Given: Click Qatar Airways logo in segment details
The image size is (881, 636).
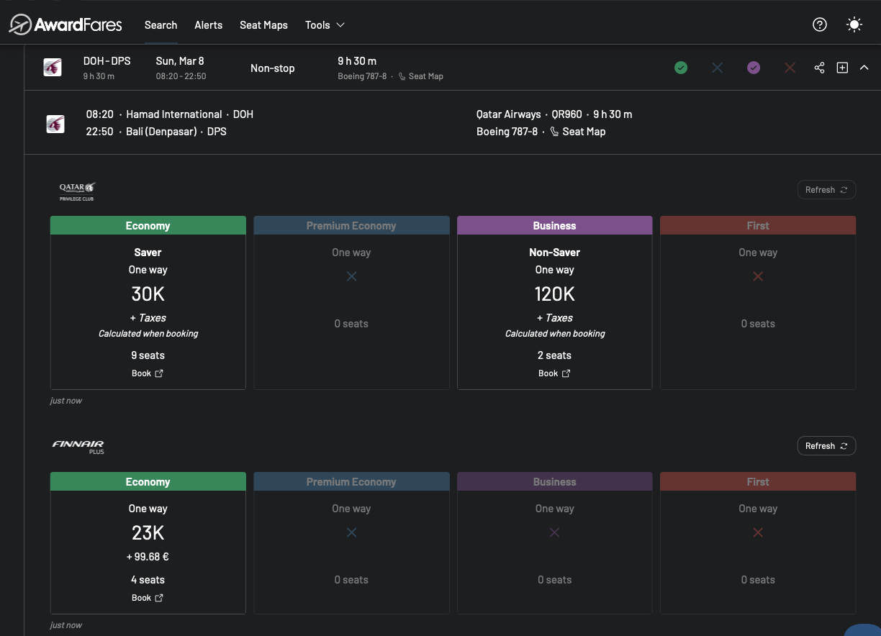Looking at the screenshot, I should pyautogui.click(x=55, y=124).
